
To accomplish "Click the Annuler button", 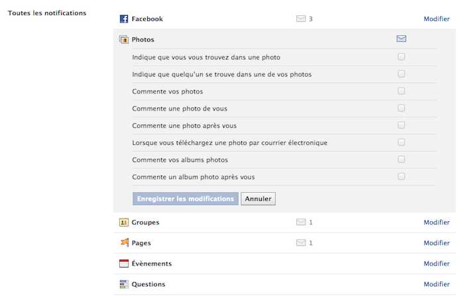I will tap(258, 199).
